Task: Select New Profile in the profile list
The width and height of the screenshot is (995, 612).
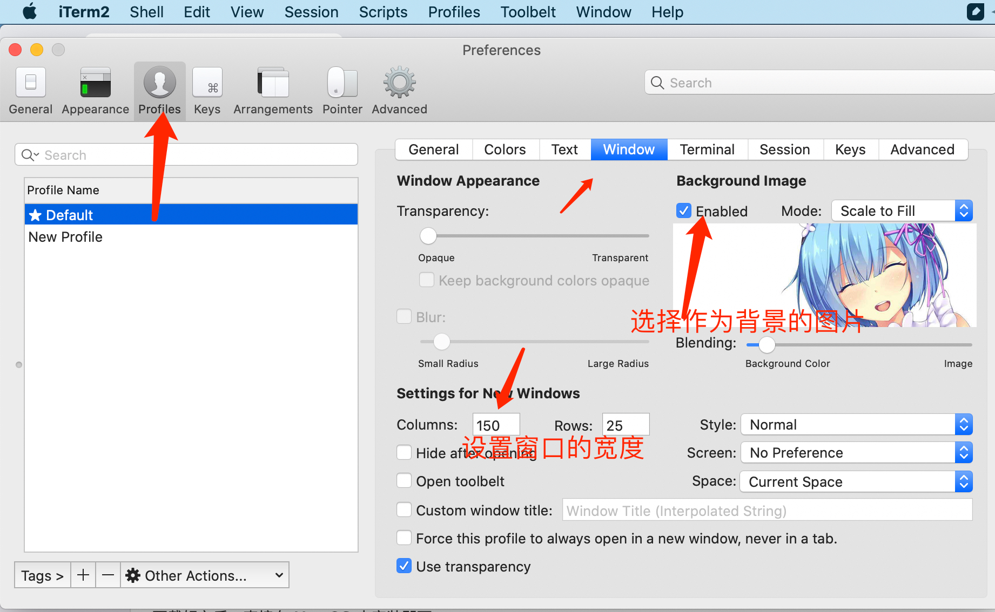Action: pyautogui.click(x=191, y=237)
